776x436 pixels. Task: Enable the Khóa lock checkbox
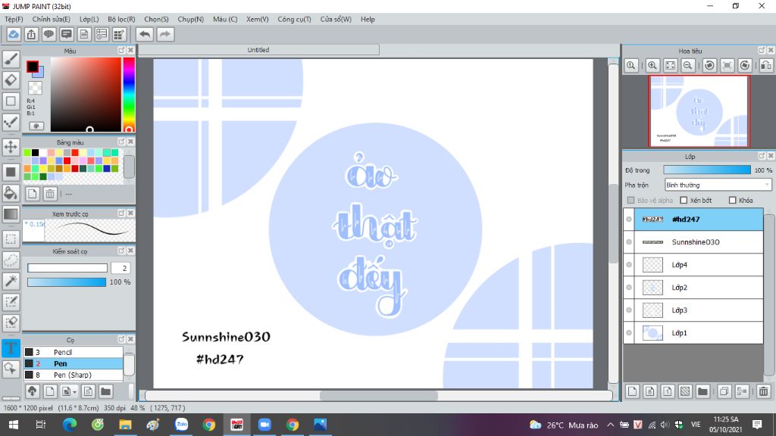[732, 200]
